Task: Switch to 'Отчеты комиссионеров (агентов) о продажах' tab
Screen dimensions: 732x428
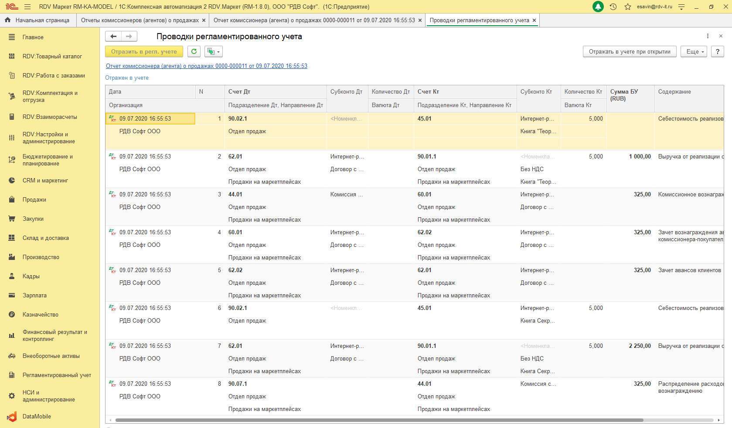Action: click(x=140, y=20)
